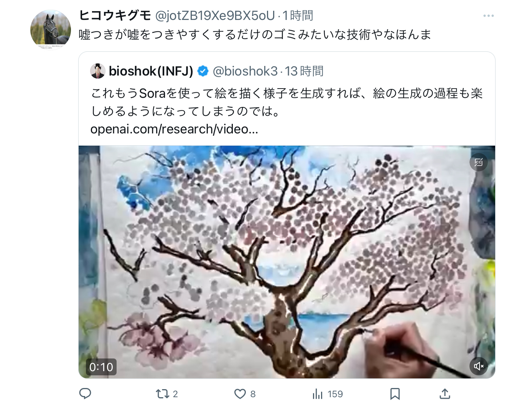This screenshot has height=411, width=527.
Task: Open bioshok profile avatar in quote
Action: [98, 71]
